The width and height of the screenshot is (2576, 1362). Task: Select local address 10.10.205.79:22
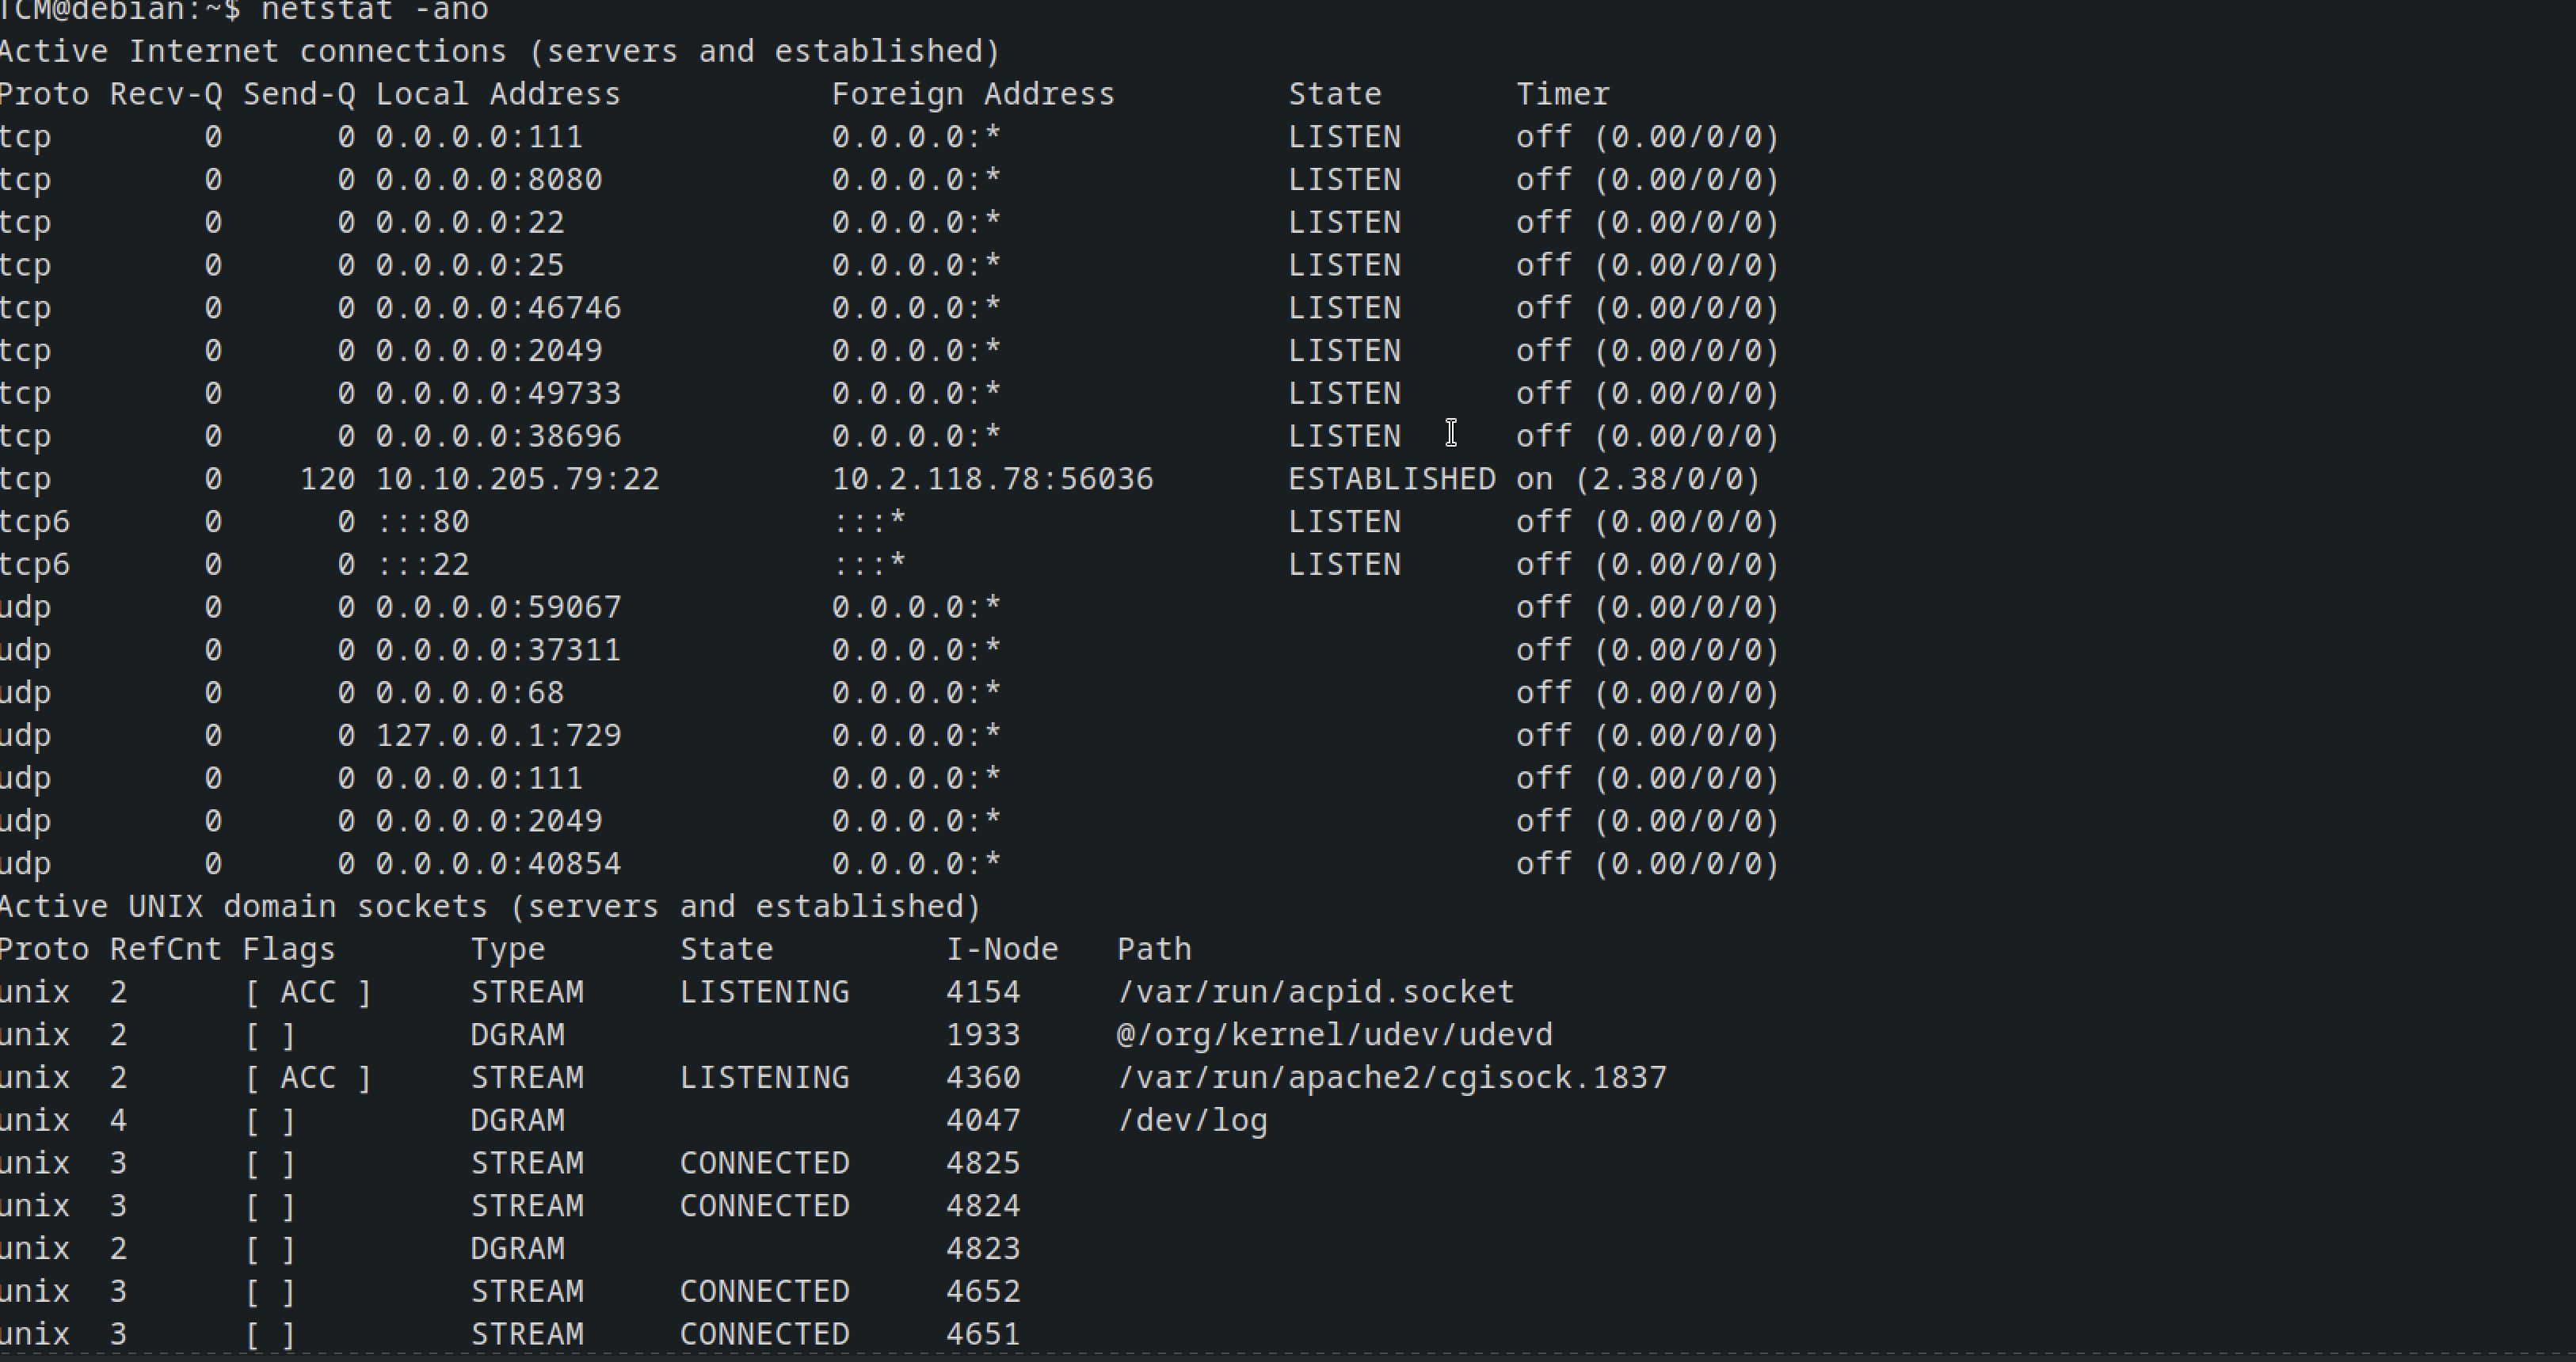click(x=518, y=479)
